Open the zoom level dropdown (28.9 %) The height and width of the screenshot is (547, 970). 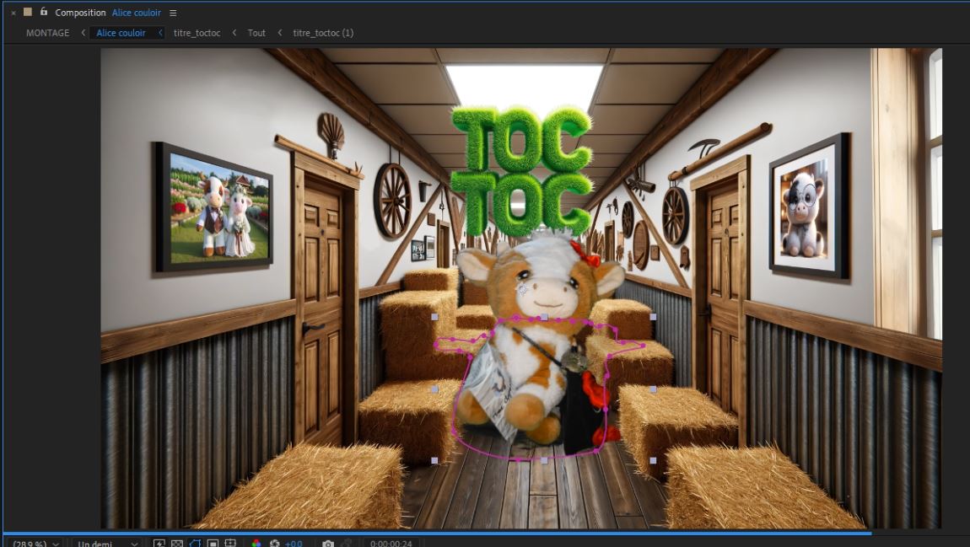pos(35,543)
